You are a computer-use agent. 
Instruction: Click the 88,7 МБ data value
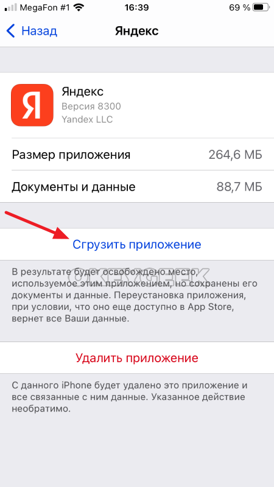point(239,187)
